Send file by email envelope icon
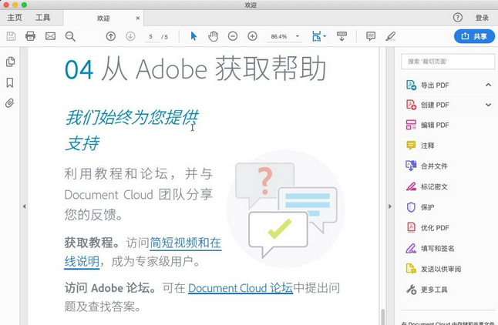 (x=50, y=36)
